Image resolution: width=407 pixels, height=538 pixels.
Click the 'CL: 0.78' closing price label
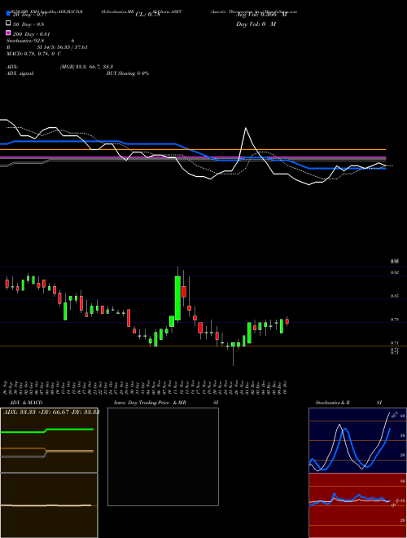click(x=148, y=15)
